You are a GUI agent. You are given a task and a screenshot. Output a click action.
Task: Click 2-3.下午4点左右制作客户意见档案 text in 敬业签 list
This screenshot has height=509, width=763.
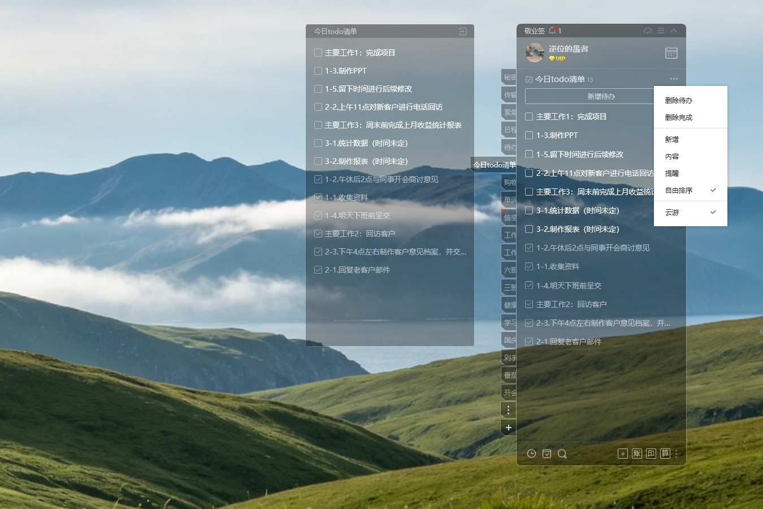tap(603, 323)
